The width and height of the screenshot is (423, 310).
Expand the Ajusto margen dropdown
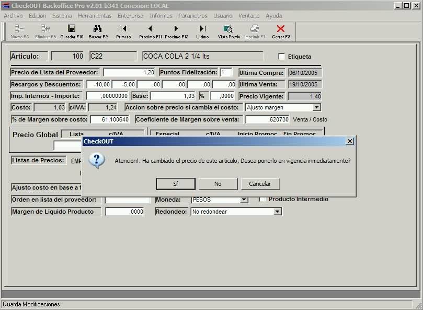[316, 107]
